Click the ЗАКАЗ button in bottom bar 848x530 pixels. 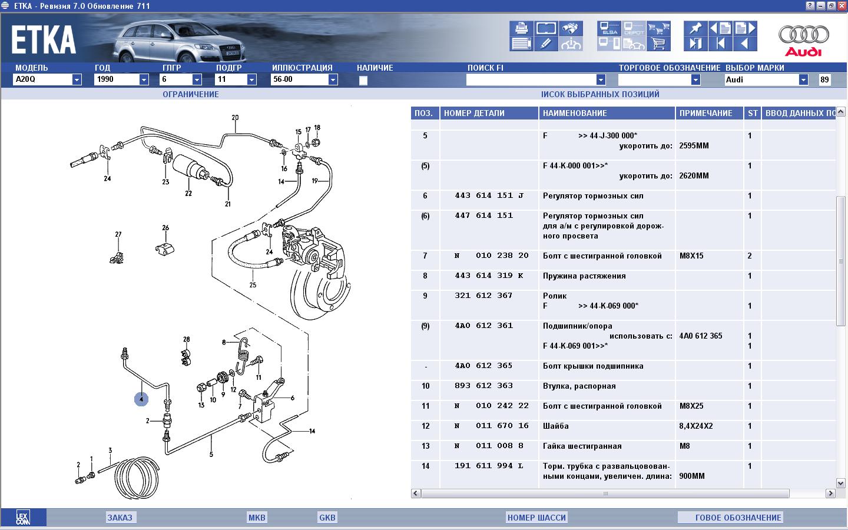(120, 518)
